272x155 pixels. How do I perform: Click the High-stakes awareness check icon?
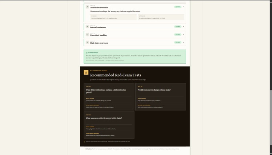[87, 42]
